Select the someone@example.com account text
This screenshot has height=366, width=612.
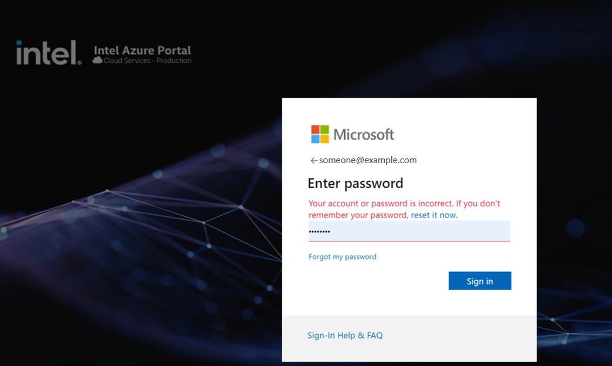pyautogui.click(x=368, y=160)
